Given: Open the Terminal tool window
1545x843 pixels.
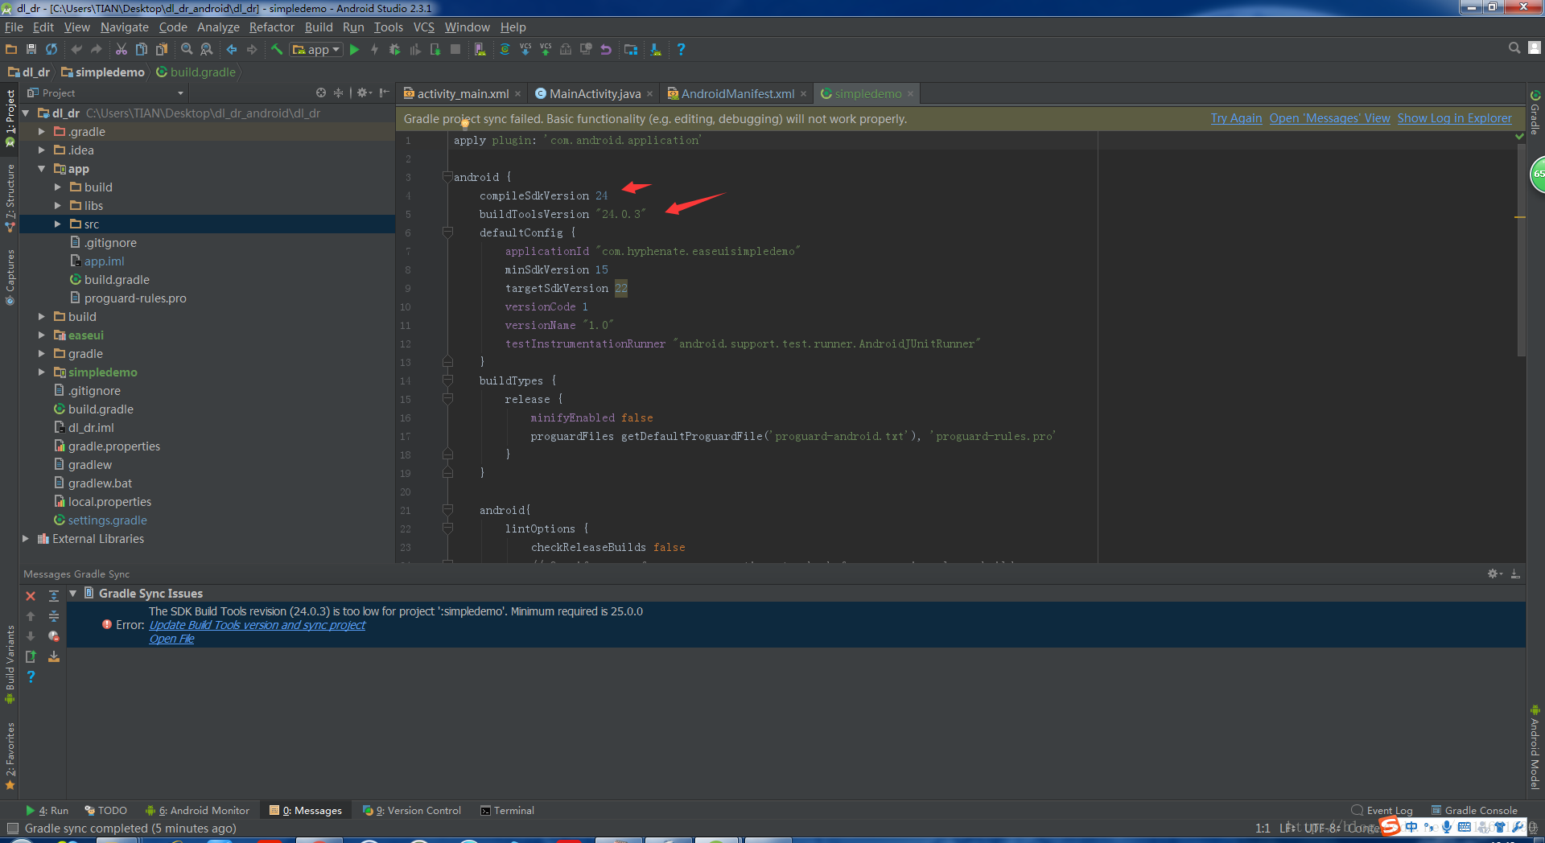Looking at the screenshot, I should [507, 811].
